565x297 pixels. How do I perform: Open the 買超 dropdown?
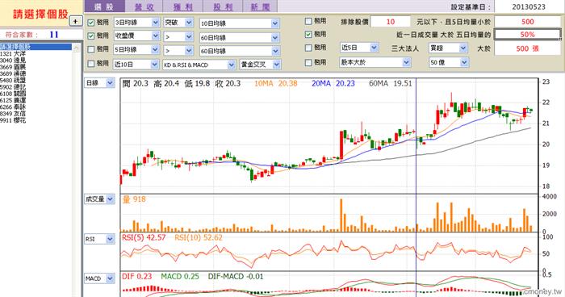pyautogui.click(x=448, y=48)
